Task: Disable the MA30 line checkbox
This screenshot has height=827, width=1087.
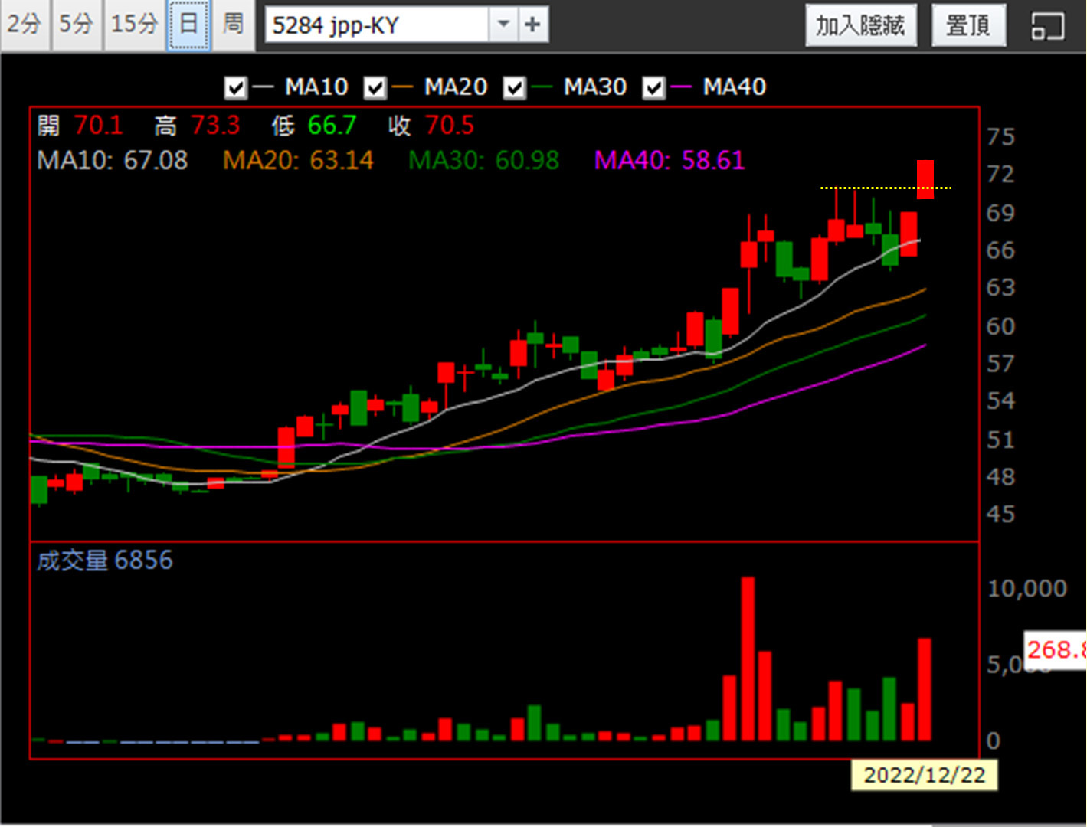Action: pyautogui.click(x=514, y=88)
